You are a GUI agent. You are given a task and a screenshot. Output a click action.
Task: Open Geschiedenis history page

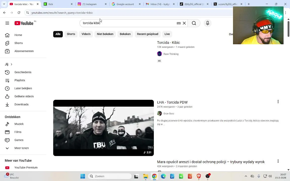coord(23,72)
